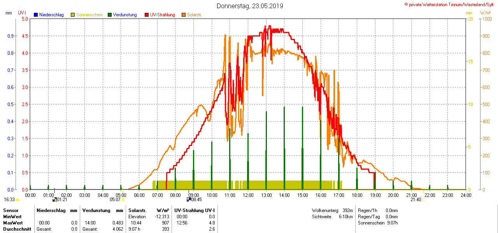Select the Sonnenschein legend label

pos(89,15)
